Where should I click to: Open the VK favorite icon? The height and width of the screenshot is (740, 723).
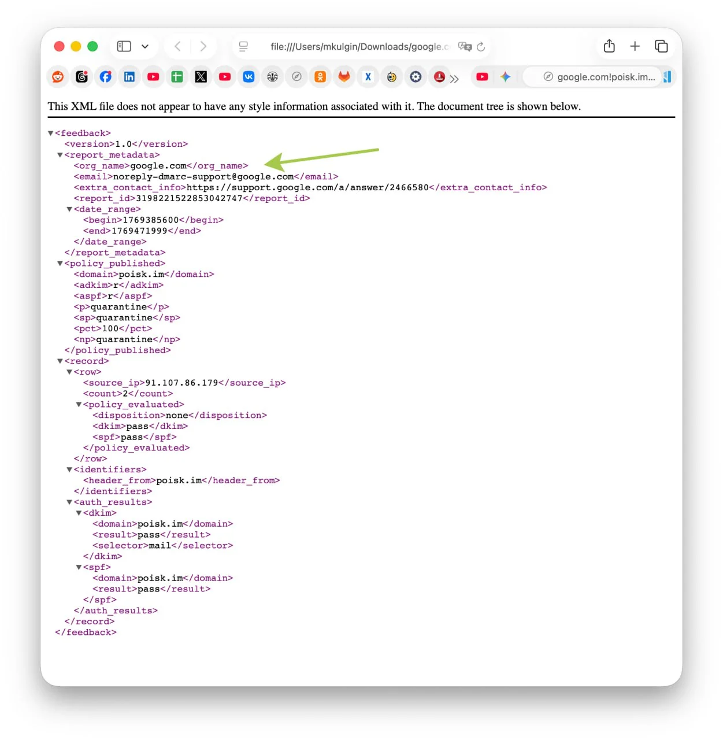249,77
